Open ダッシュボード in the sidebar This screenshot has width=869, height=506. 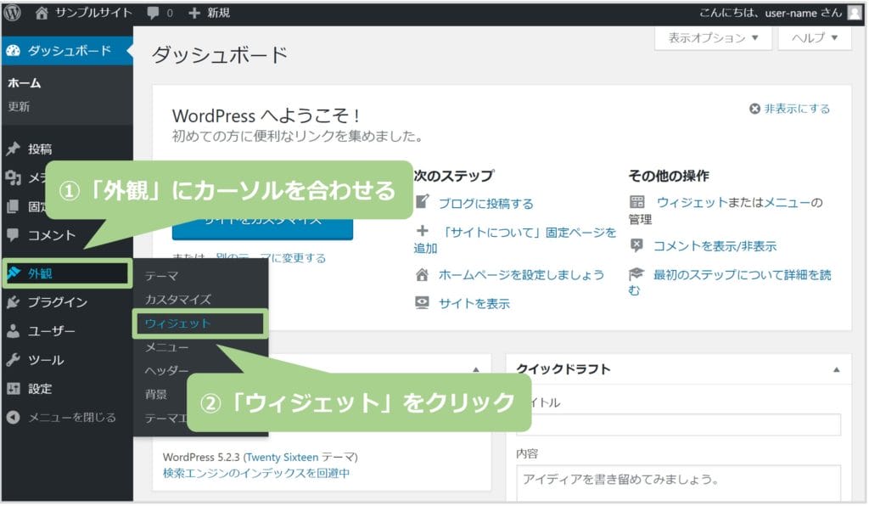click(x=67, y=51)
